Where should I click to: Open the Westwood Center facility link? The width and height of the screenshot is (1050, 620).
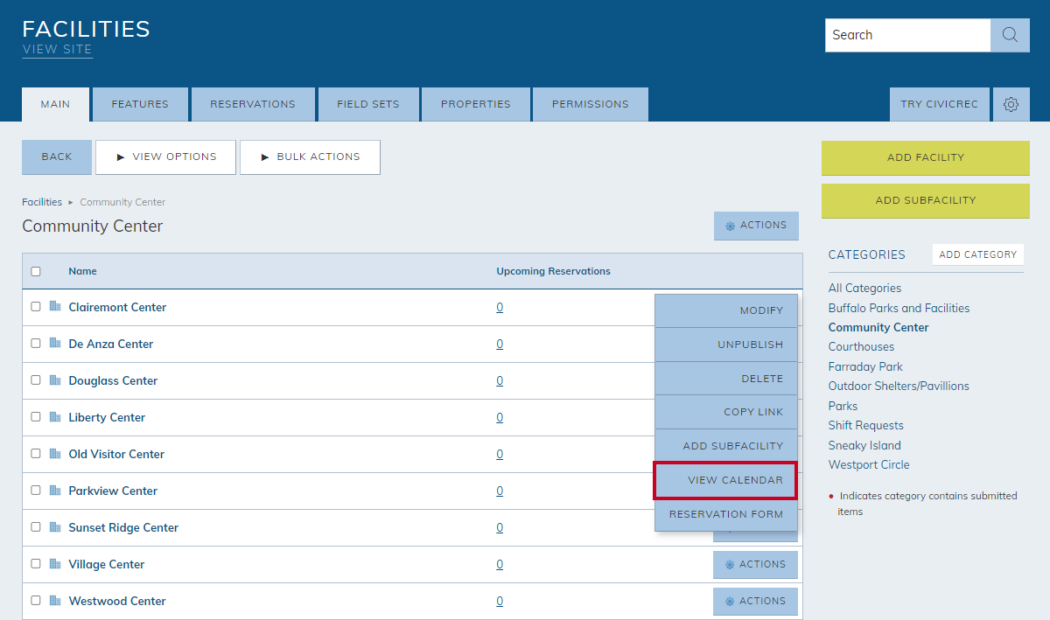pyautogui.click(x=117, y=601)
